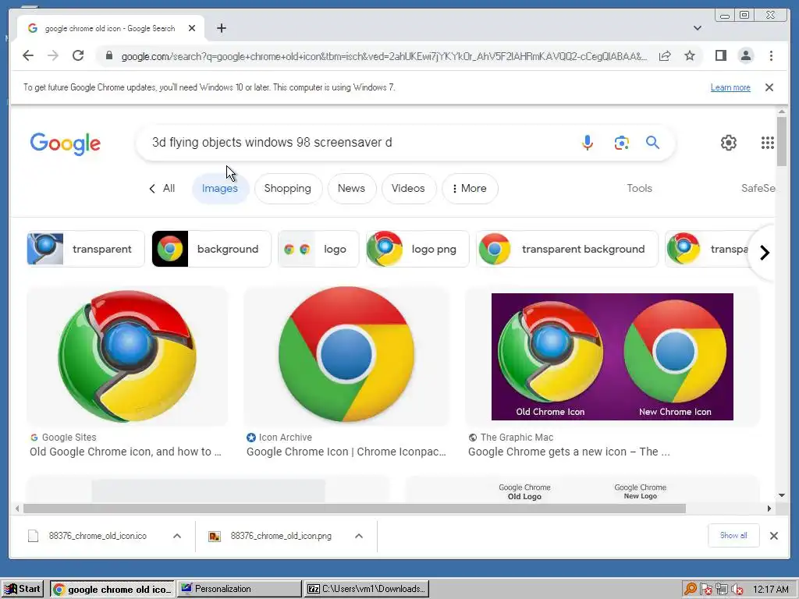Open Google quick settings gear
Viewport: 799px width, 599px height.
coord(728,143)
